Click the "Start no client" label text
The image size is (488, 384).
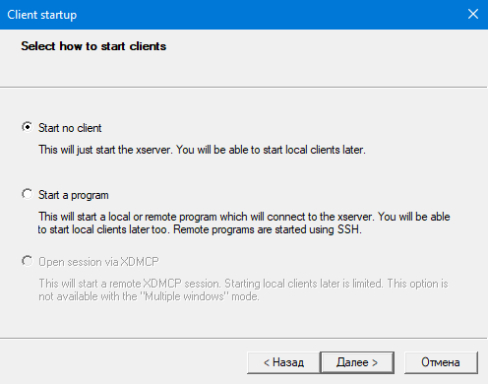tap(70, 128)
